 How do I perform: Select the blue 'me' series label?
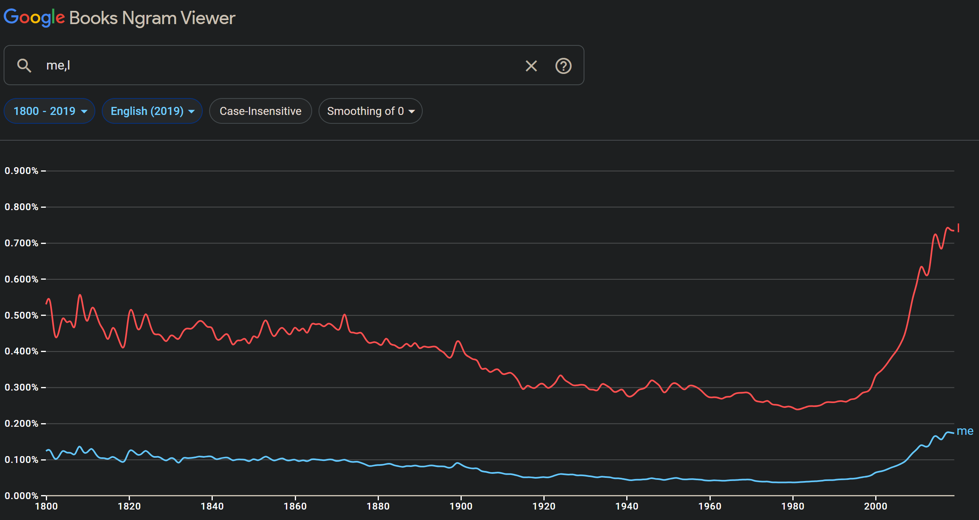(x=965, y=431)
